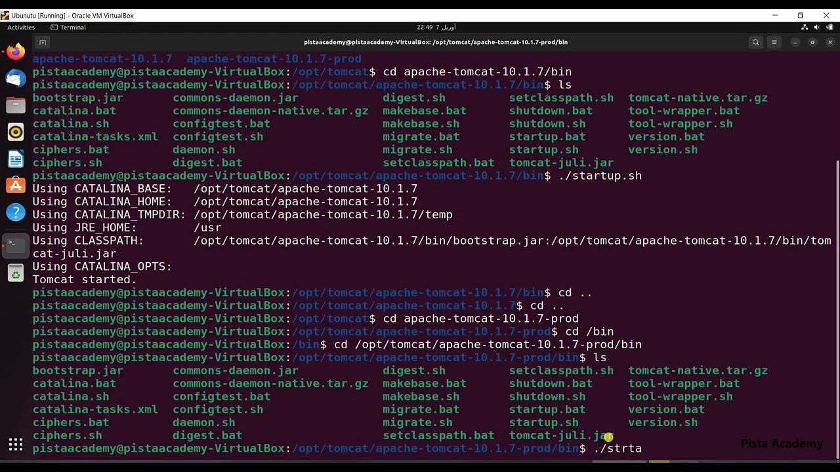Open the terminal hamburger menu

tap(774, 42)
